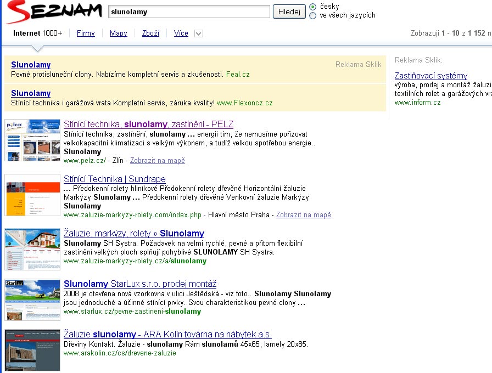
Task: Click the Feal.cz green URL
Action: 238,74
